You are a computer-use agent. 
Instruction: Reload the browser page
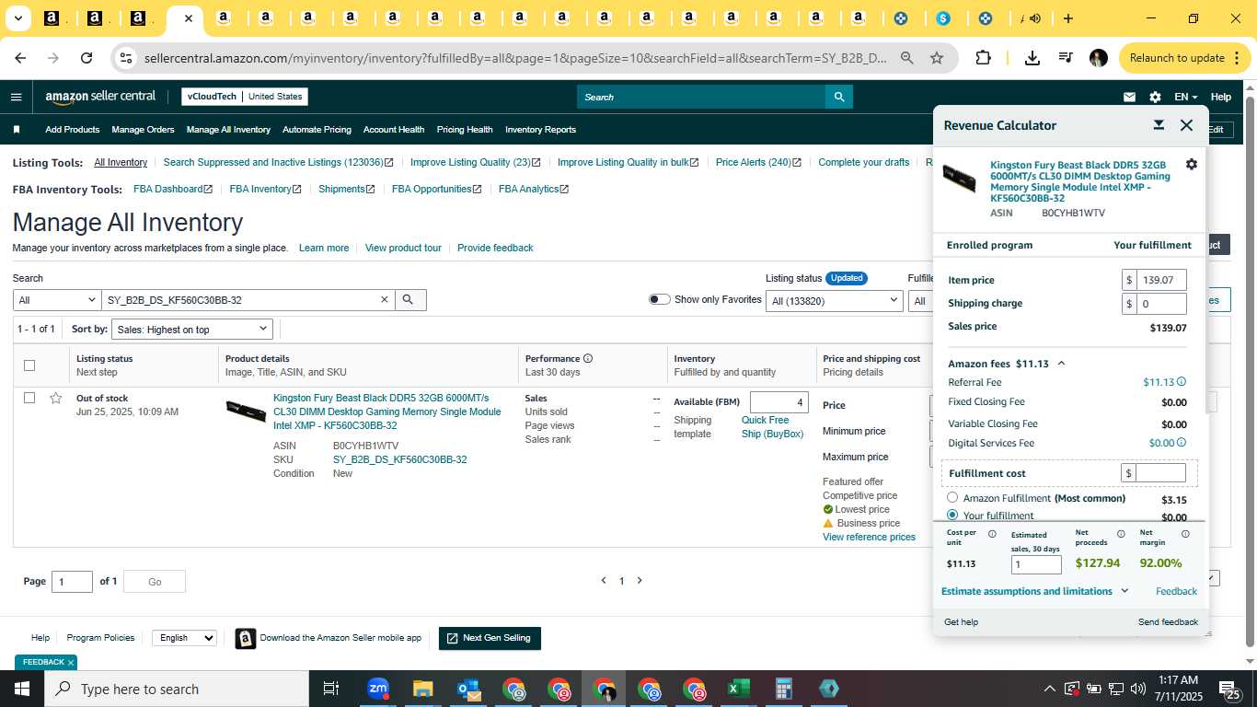(x=86, y=58)
